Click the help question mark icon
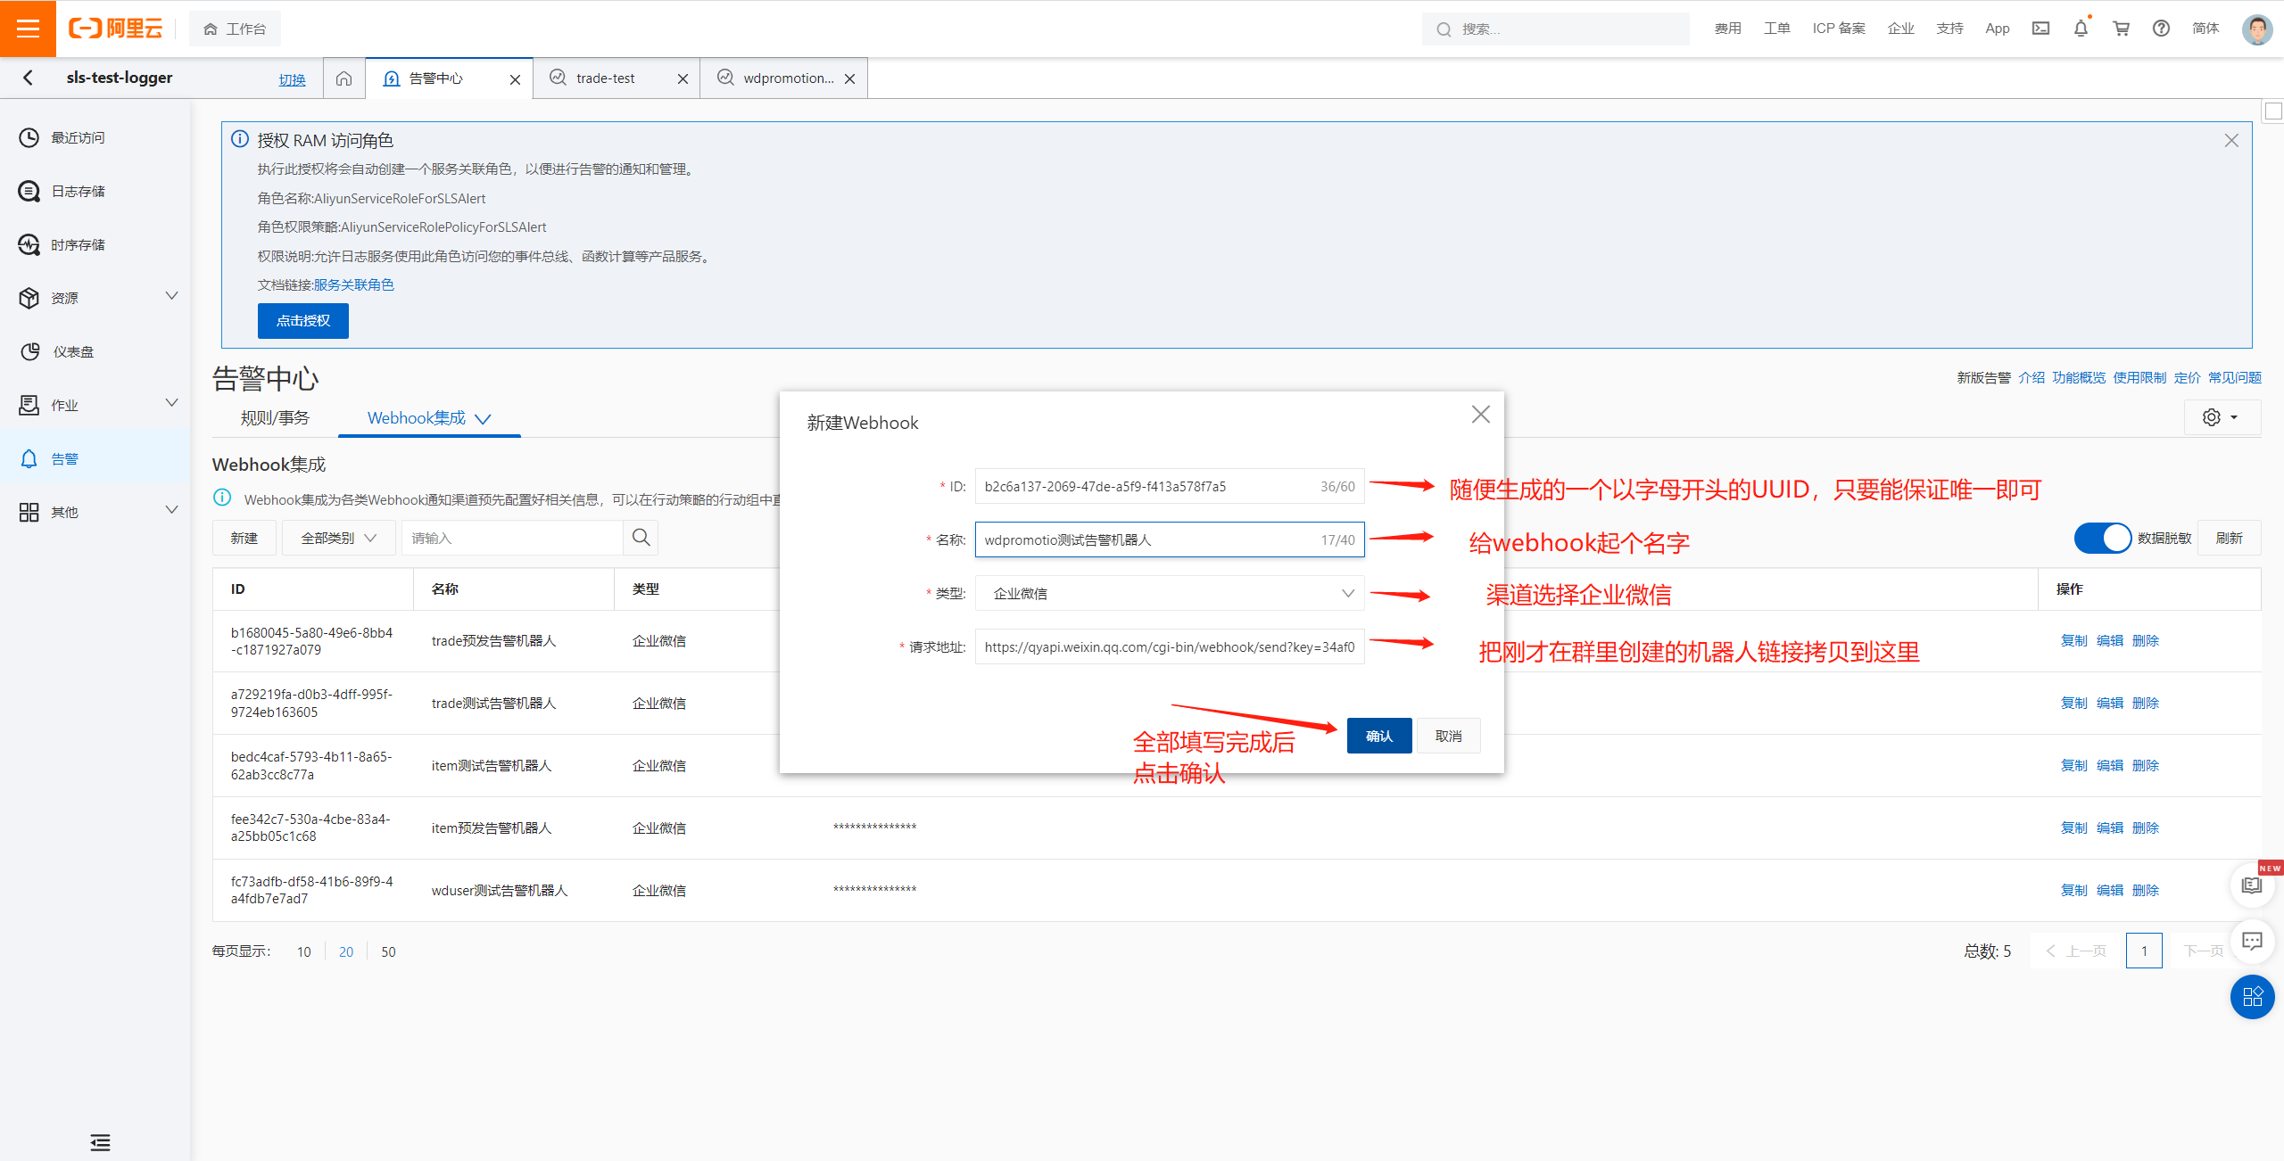This screenshot has width=2284, height=1161. [x=2161, y=29]
